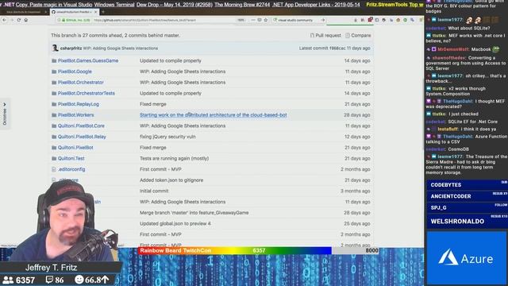Click 'Dew Drop – May 14, 2019' headline
Image resolution: width=508 pixels, height=286 pixels.
pyautogui.click(x=175, y=5)
